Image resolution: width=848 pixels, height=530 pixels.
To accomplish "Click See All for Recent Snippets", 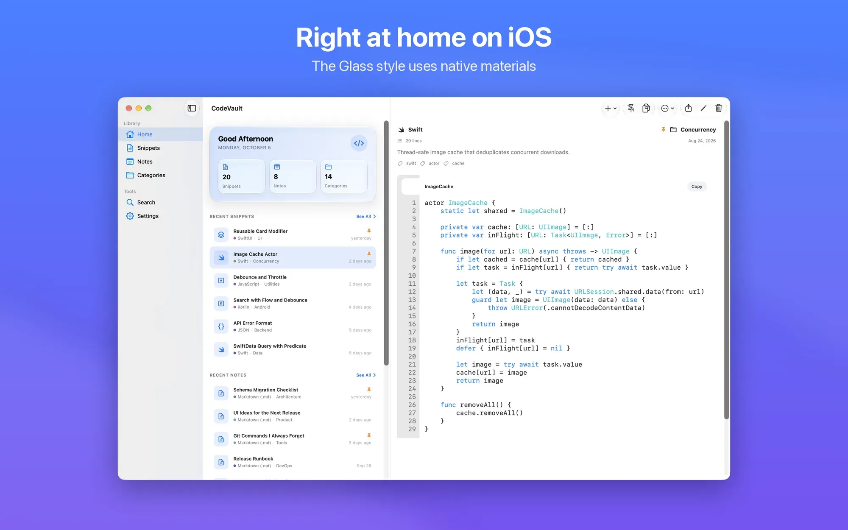I will coord(366,217).
